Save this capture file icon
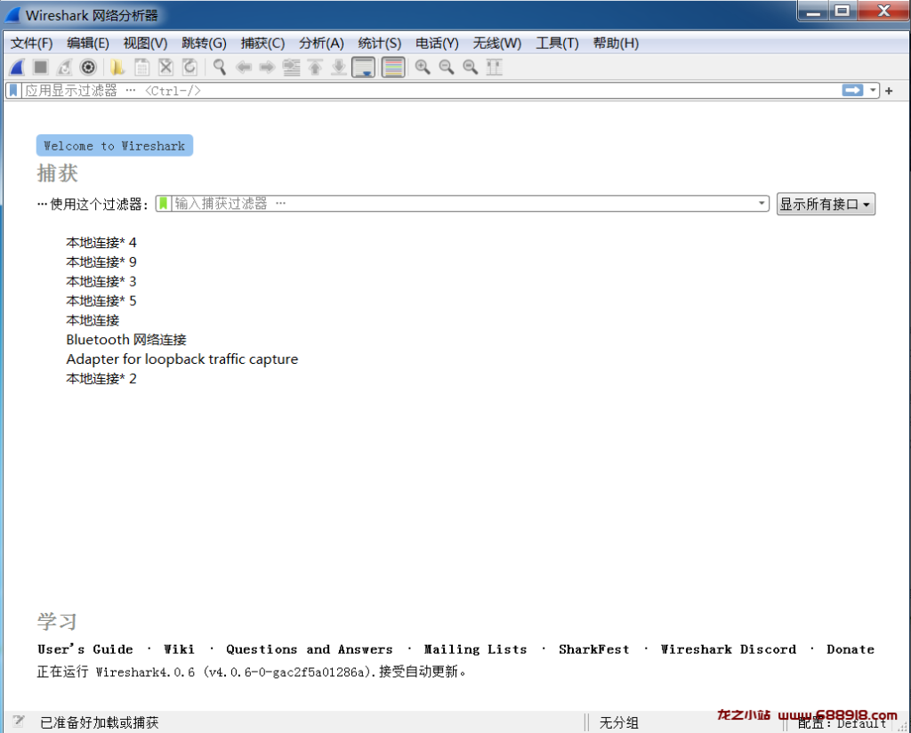Screen dimensions: 911x733 point(141,68)
